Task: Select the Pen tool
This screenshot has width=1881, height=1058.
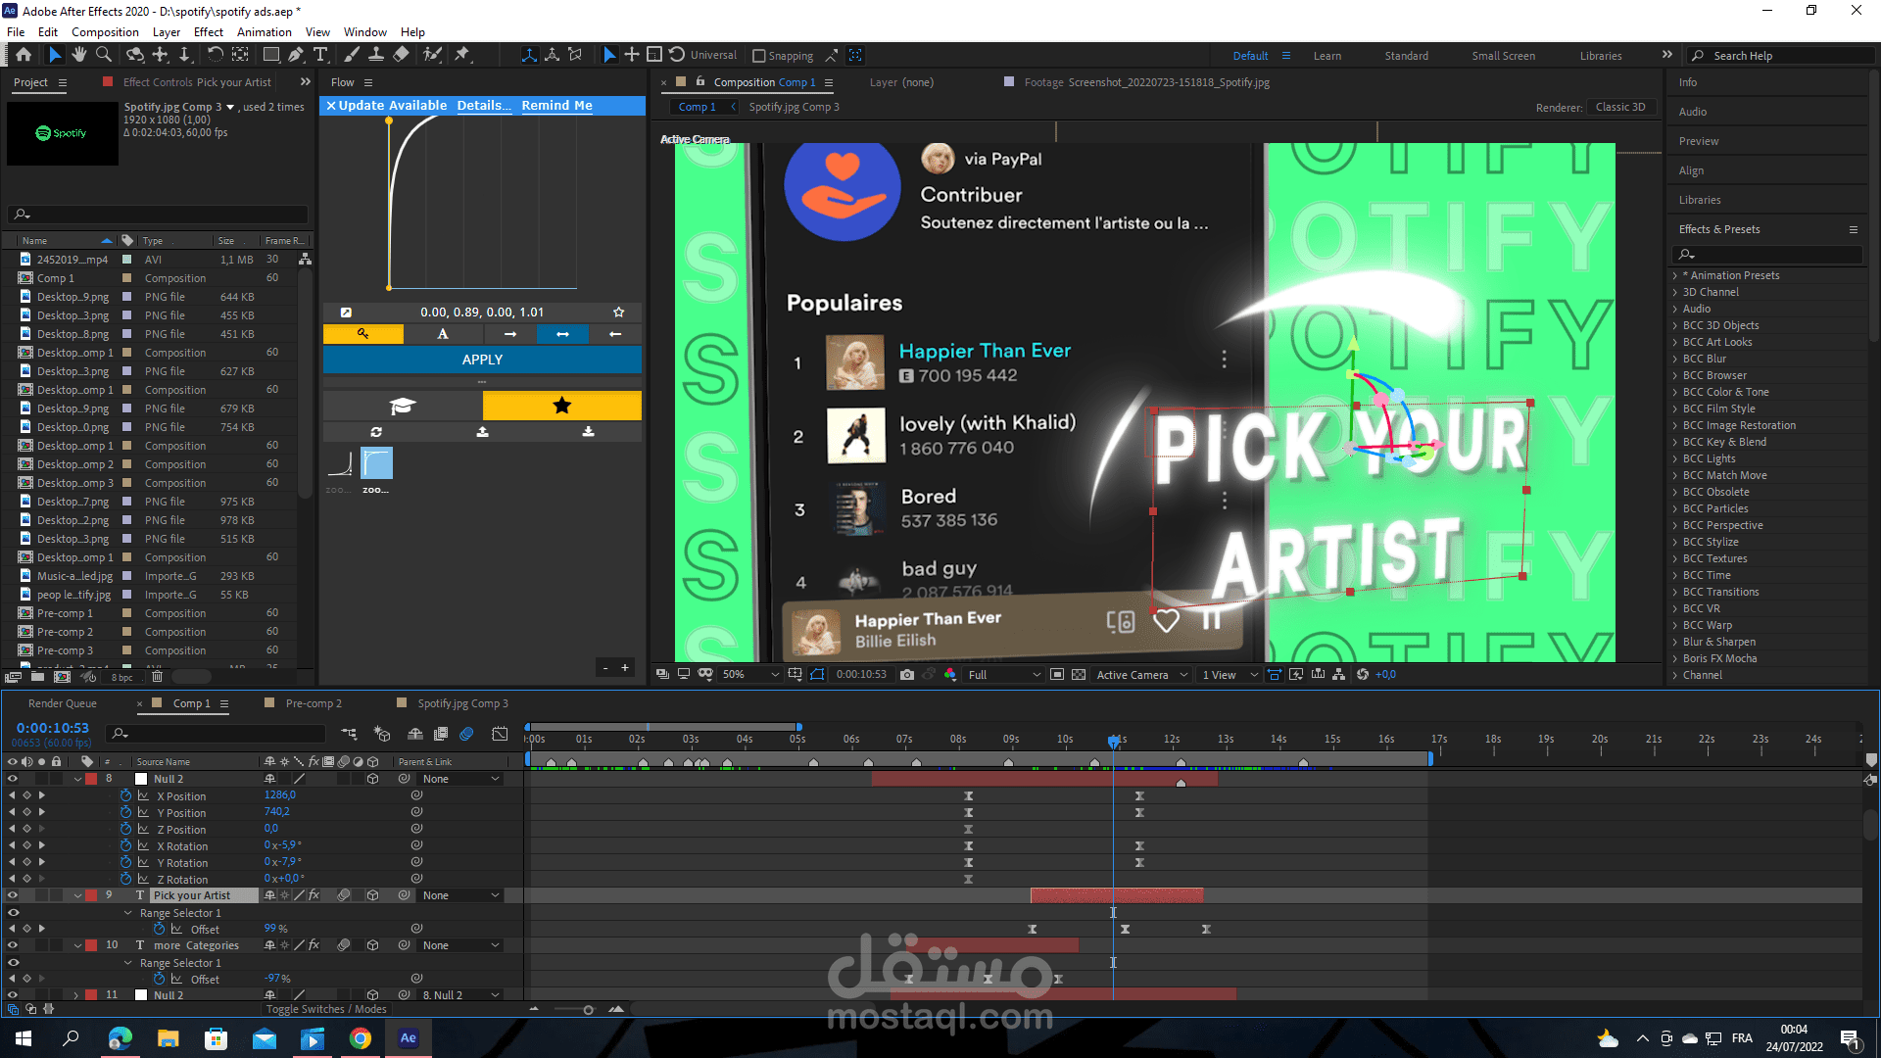Action: [x=296, y=55]
